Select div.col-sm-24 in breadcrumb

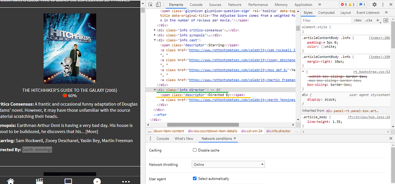pos(252,131)
